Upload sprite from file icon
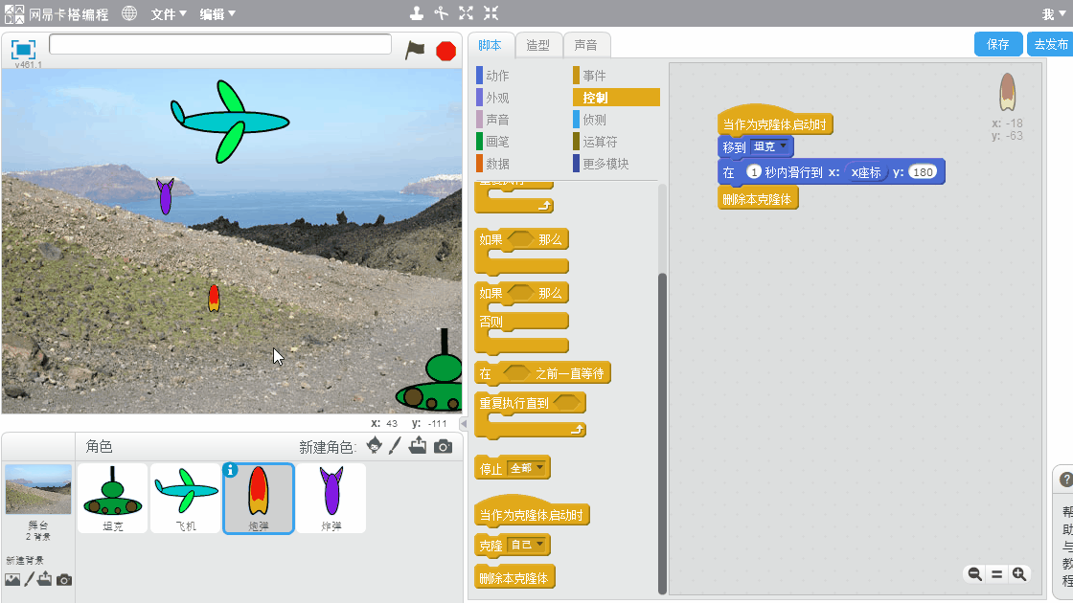This screenshot has width=1073, height=603. pos(418,446)
